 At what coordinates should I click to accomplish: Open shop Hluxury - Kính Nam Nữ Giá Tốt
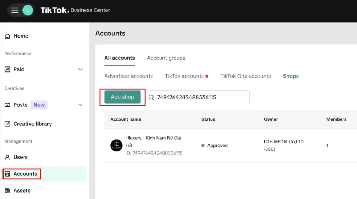pos(153,141)
